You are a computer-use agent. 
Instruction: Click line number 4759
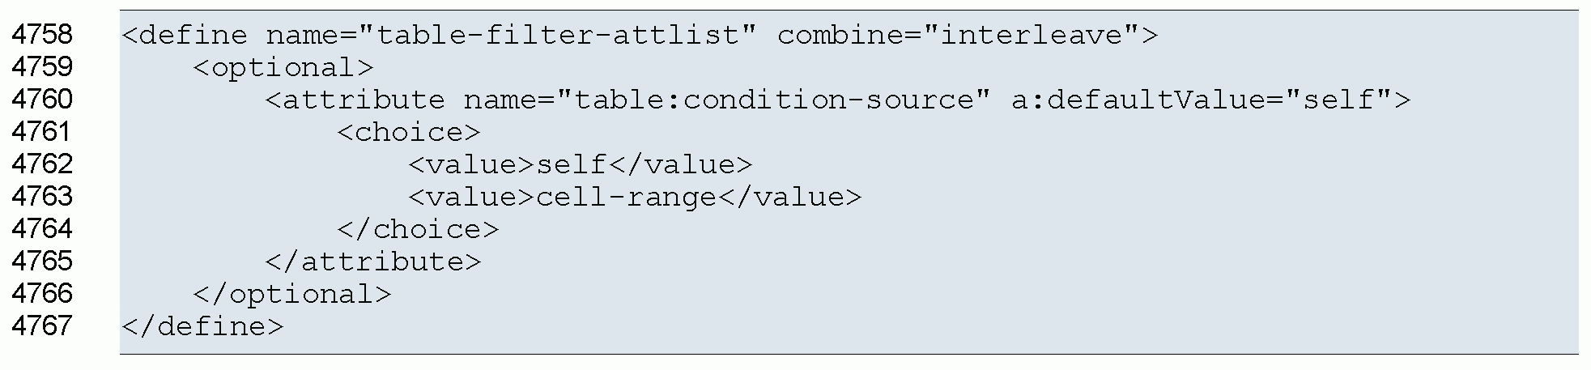point(42,67)
